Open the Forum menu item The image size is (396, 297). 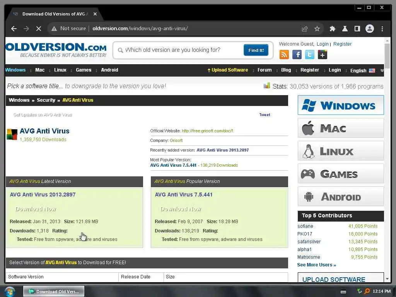click(x=265, y=70)
